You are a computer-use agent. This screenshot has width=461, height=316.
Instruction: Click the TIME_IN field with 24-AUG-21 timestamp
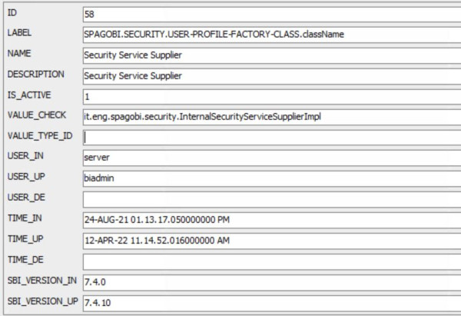272,220
